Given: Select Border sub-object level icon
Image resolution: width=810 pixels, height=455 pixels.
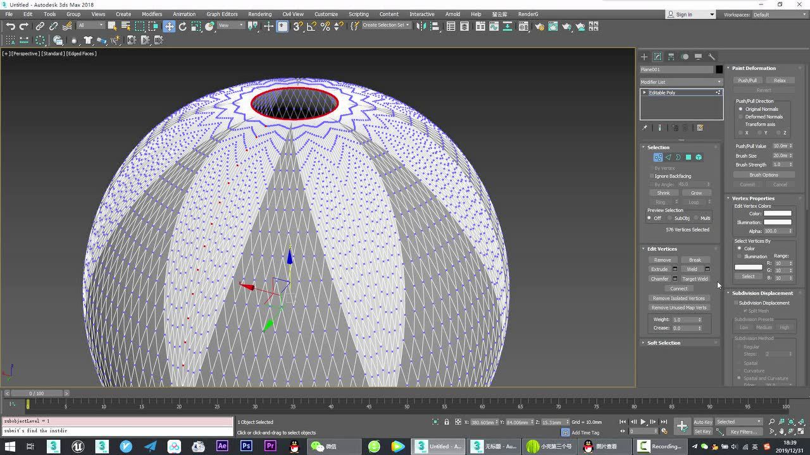Looking at the screenshot, I should coord(678,157).
